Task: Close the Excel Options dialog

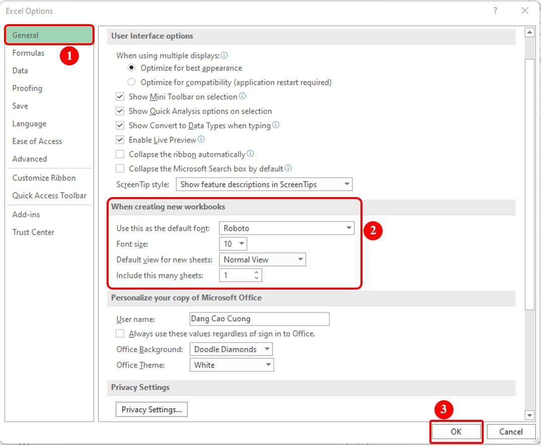Action: coord(524,11)
